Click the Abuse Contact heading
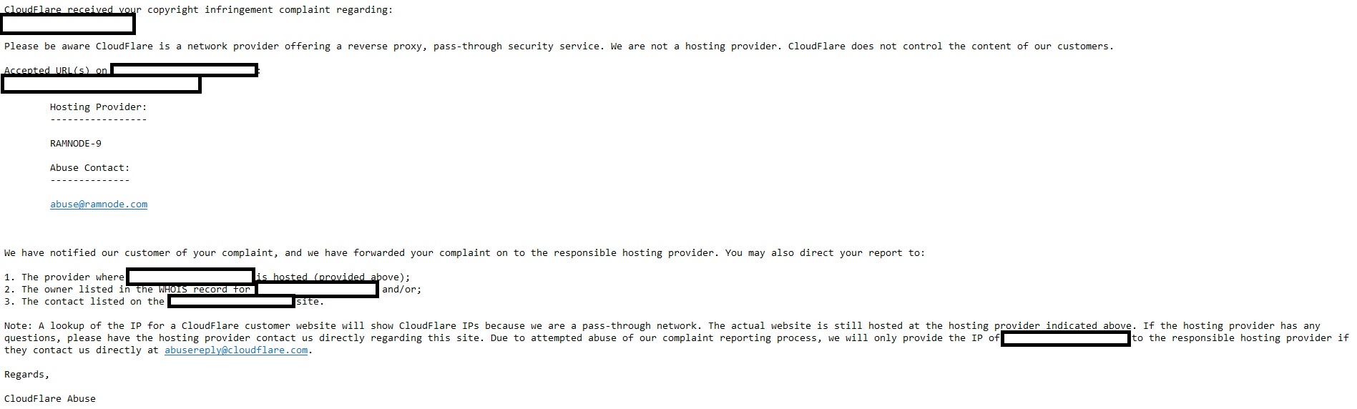 pos(89,167)
